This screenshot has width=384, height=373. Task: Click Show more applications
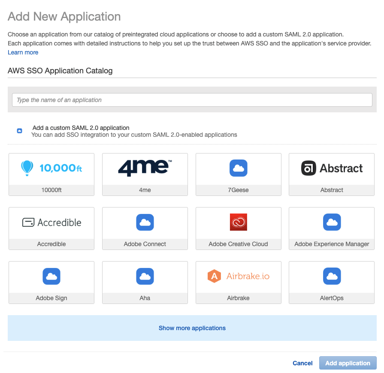(192, 328)
